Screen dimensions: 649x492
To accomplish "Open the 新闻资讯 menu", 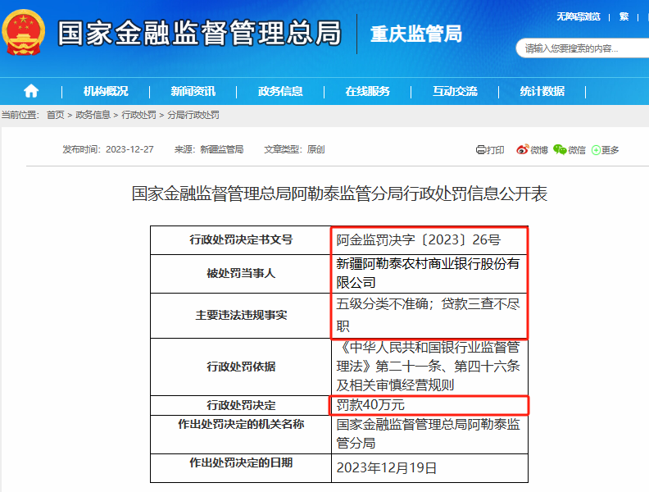I will (193, 91).
